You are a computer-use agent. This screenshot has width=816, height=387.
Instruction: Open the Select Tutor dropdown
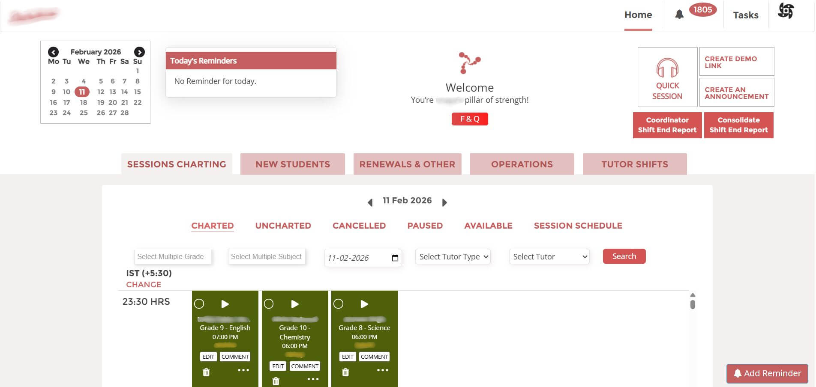coord(549,256)
